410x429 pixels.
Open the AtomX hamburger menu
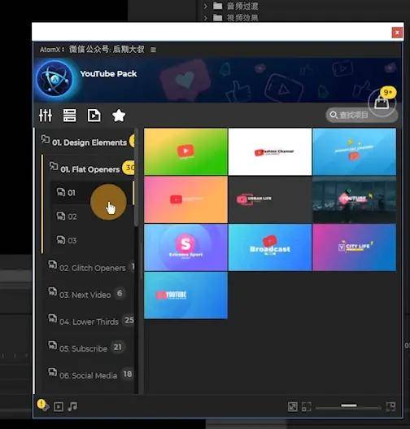tap(153, 50)
